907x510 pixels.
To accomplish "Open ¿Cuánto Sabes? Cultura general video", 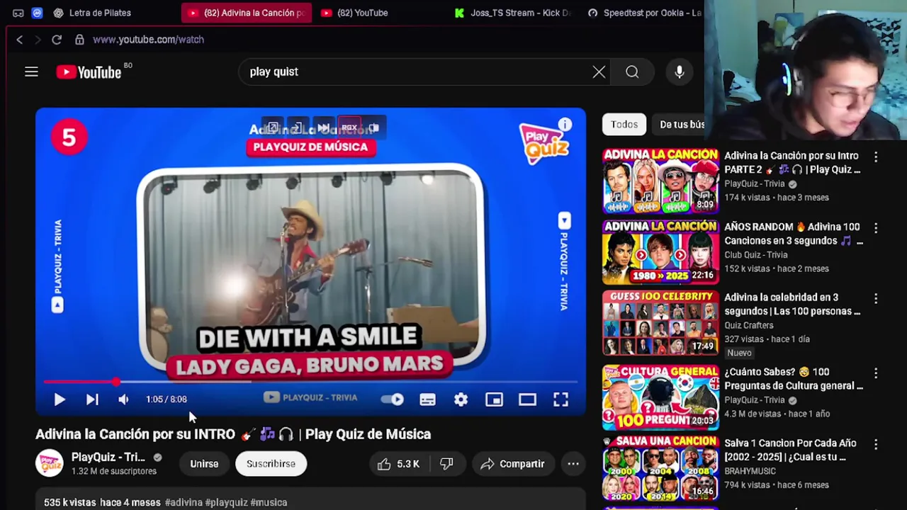I will [794, 379].
